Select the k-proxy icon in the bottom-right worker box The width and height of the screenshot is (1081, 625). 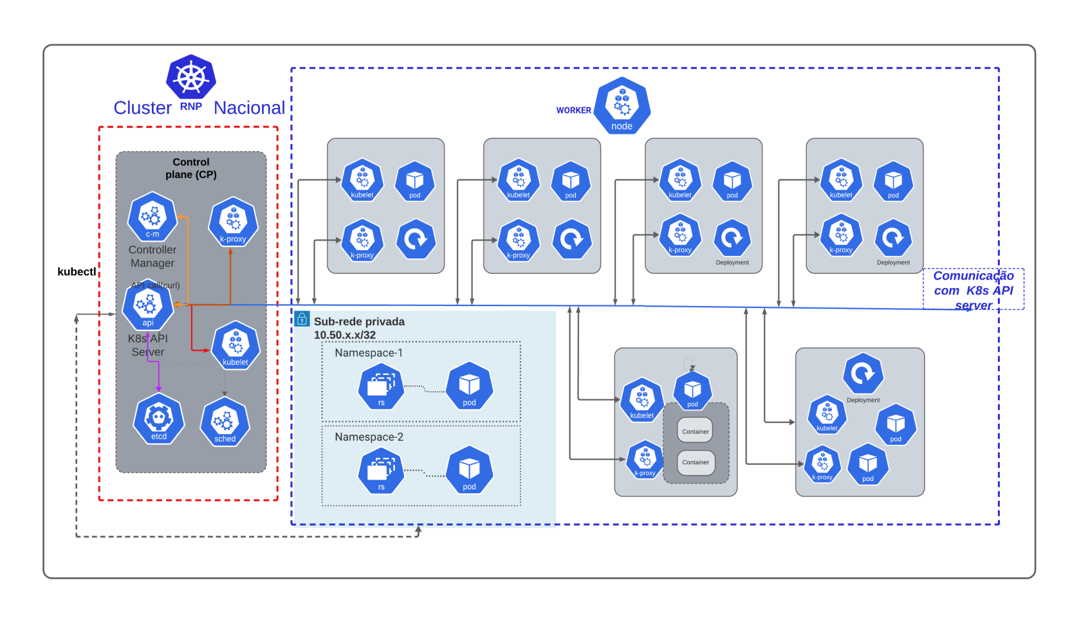tap(822, 464)
